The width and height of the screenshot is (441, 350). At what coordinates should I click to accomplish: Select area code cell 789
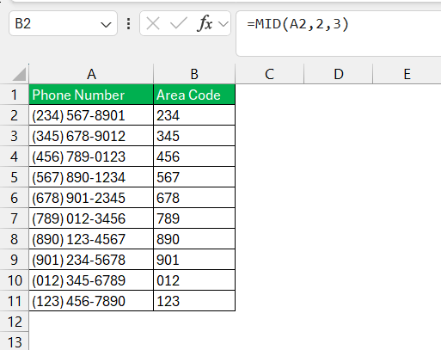click(x=194, y=218)
